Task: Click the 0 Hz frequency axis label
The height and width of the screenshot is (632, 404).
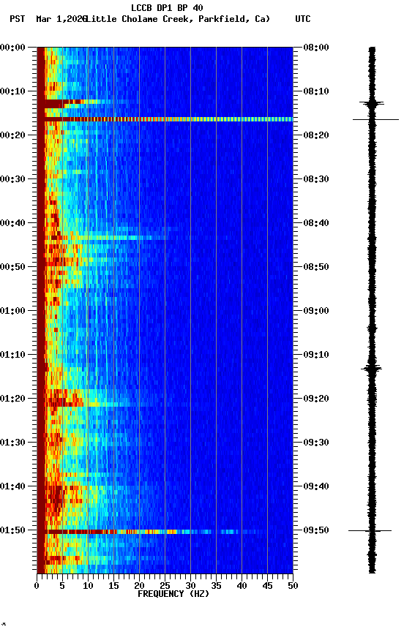Action: (37, 586)
